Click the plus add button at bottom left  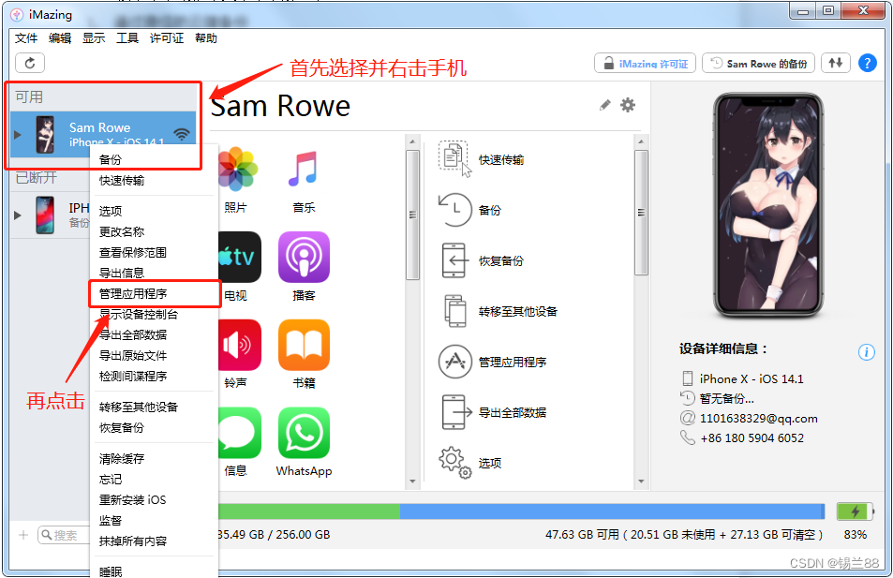tap(23, 535)
